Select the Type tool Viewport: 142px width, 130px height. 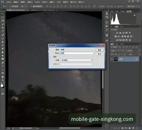click(3, 66)
